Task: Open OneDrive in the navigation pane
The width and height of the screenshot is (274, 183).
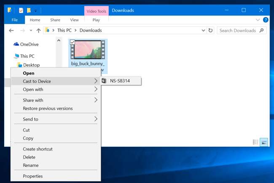Action: point(29,44)
